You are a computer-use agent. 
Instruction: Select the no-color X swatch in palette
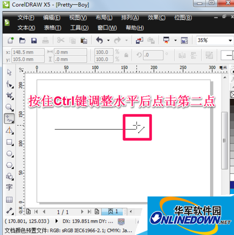232,94
